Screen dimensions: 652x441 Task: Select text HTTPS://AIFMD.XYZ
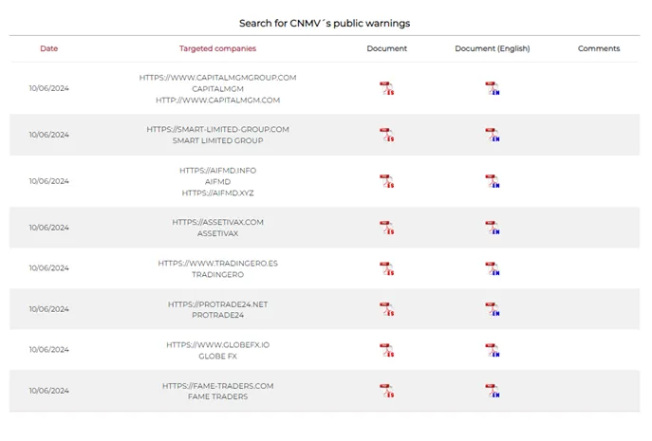pyautogui.click(x=217, y=193)
